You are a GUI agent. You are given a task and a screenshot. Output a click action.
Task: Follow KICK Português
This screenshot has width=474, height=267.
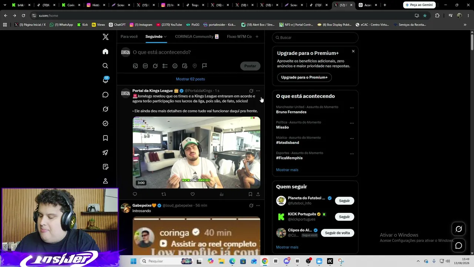[344, 217]
